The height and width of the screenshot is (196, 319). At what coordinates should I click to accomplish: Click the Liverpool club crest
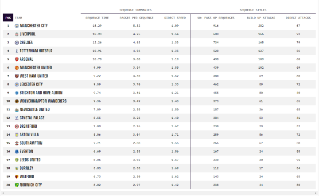coord(17,34)
